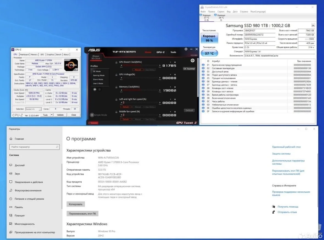Click CPU-Z title bar app icon

click(x=13, y=50)
